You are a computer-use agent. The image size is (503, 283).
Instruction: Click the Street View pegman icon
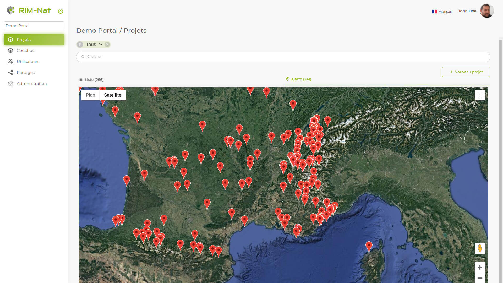[480, 248]
